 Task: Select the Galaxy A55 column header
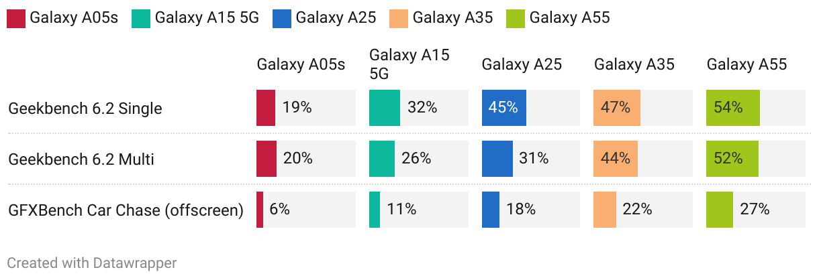(x=746, y=65)
